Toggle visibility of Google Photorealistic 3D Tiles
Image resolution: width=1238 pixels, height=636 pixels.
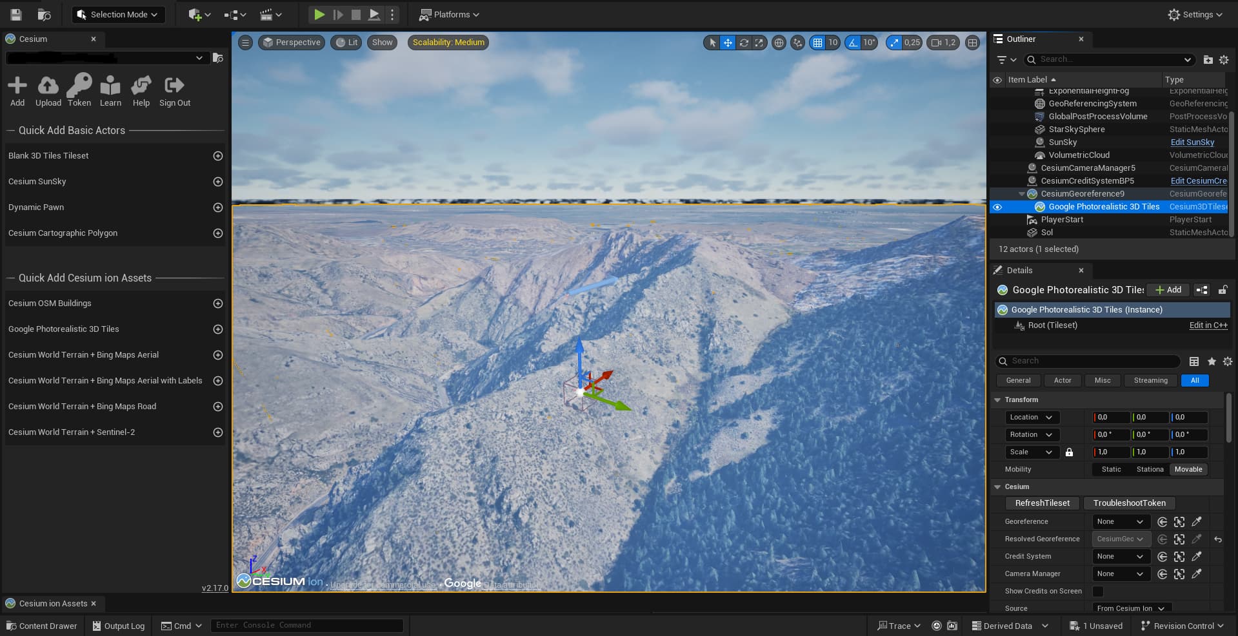(997, 207)
